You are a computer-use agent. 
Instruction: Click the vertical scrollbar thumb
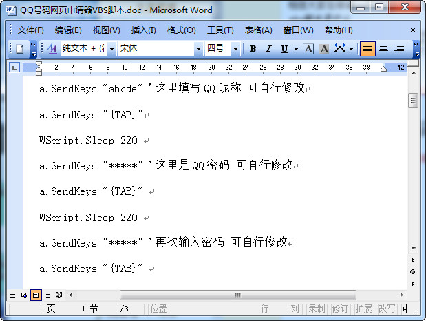point(413,101)
